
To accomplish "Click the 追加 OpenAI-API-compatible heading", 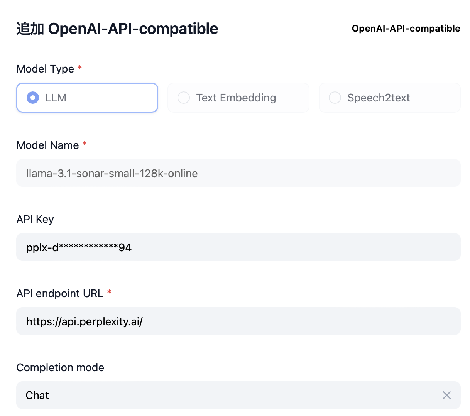I will [x=117, y=29].
